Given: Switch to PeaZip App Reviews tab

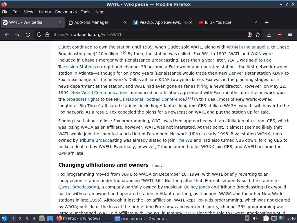Looking at the screenshot, I should [x=163, y=22].
